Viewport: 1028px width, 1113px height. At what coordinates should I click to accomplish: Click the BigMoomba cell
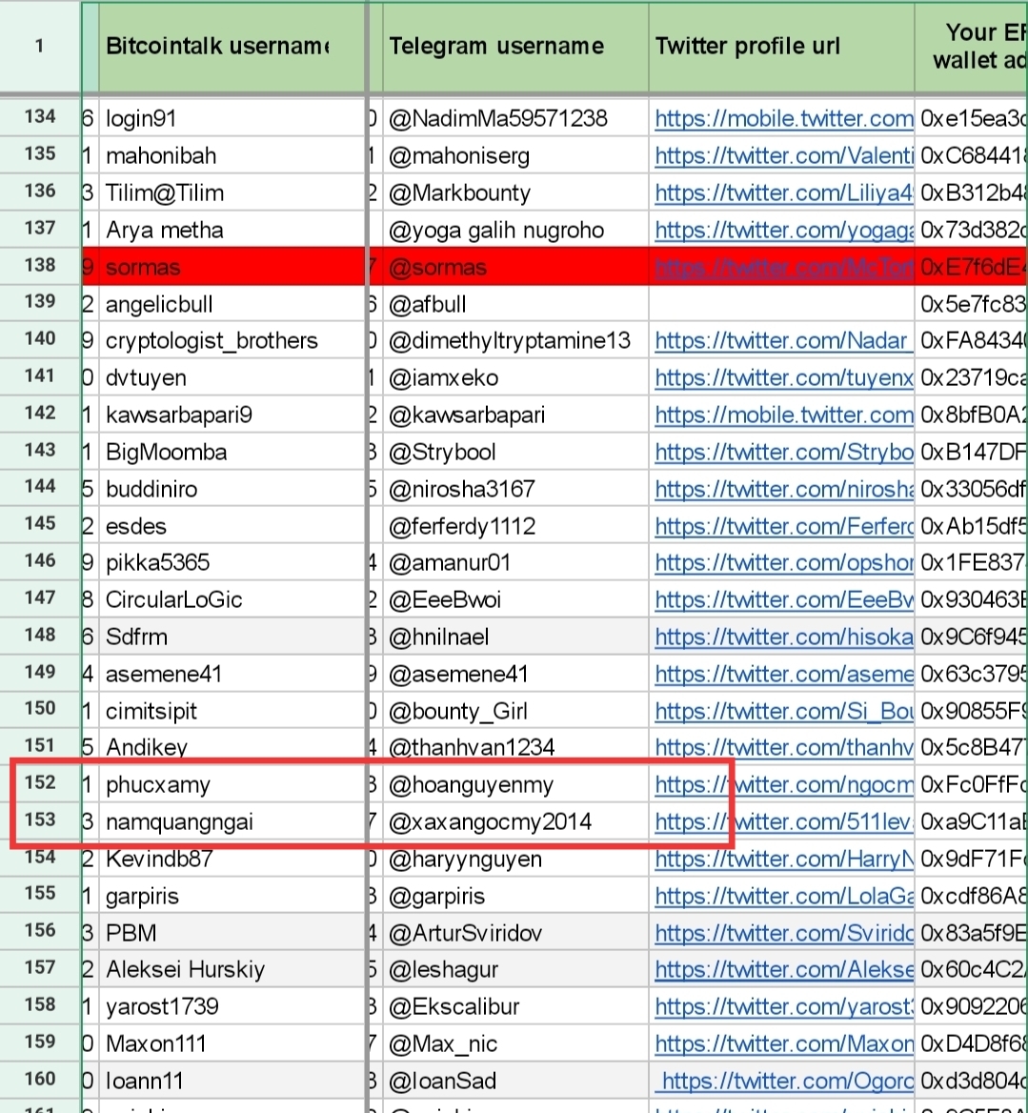click(232, 452)
